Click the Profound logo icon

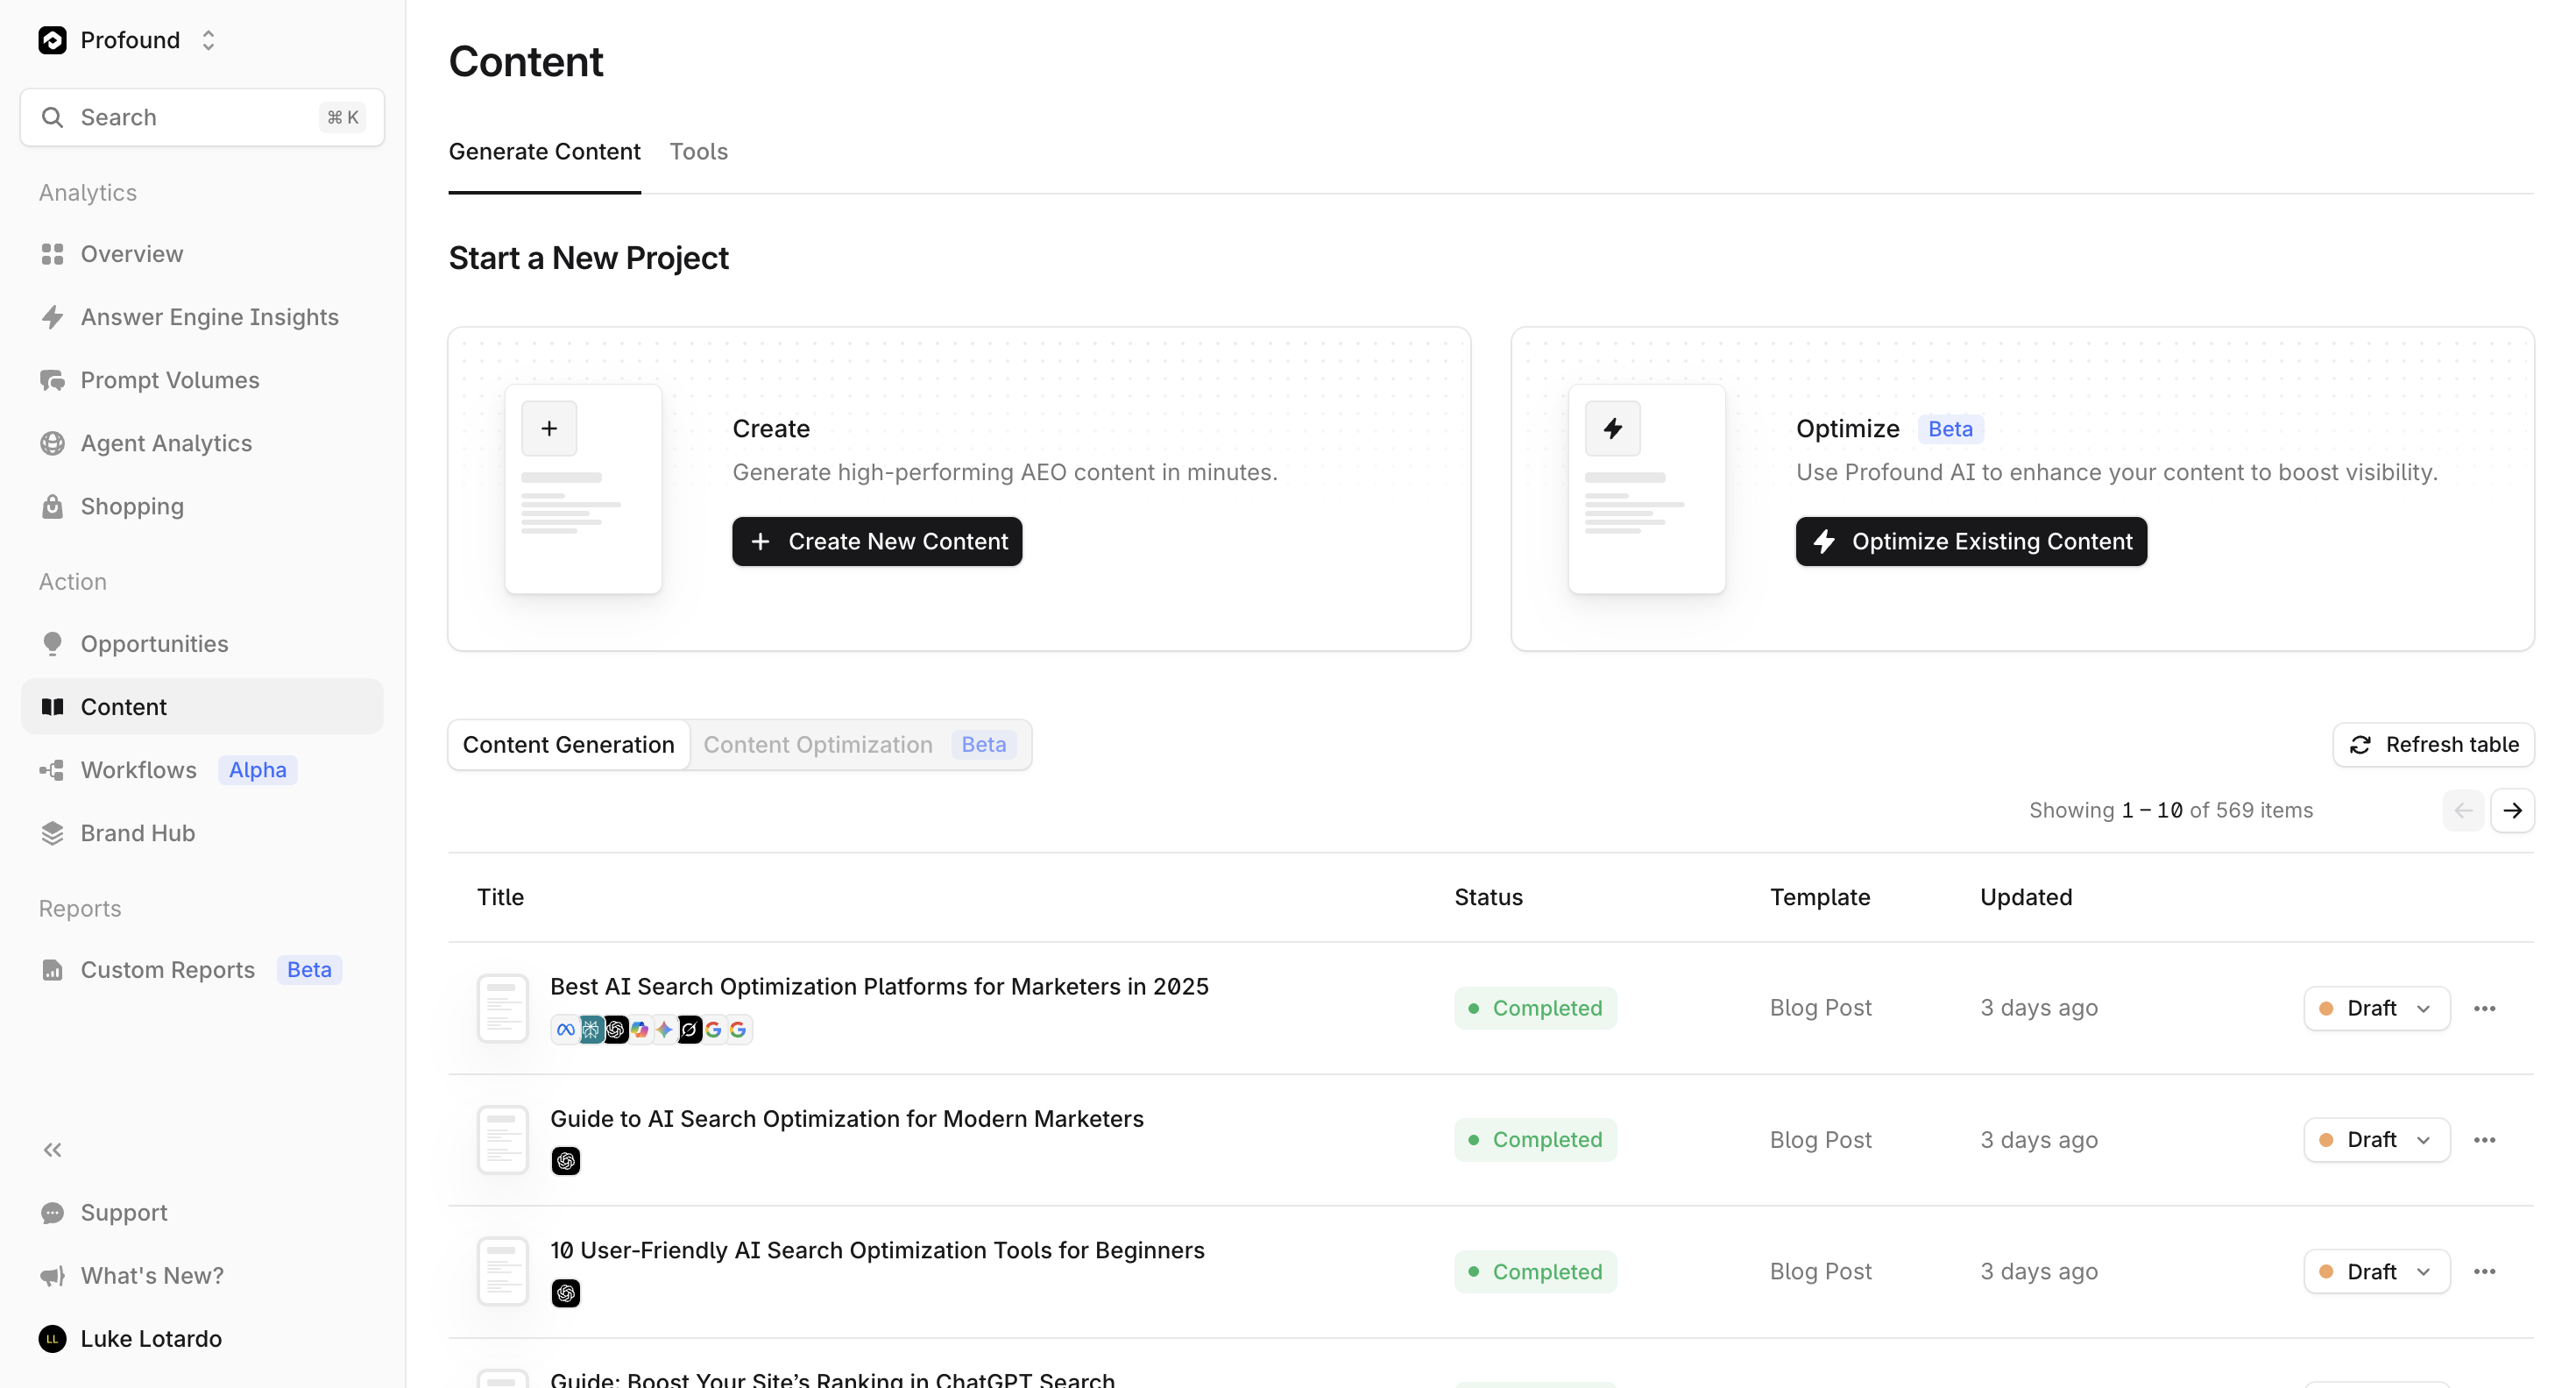pyautogui.click(x=52, y=40)
